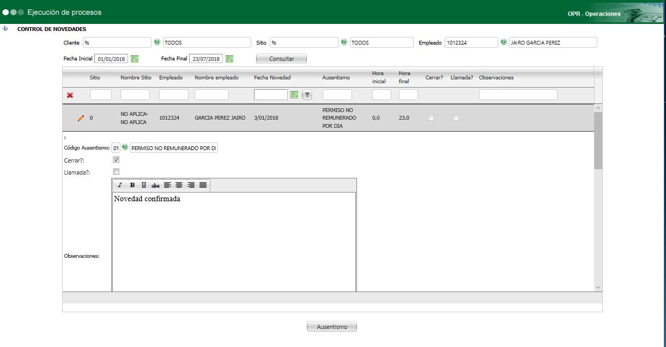This screenshot has width=666, height=347.
Task: Click the Ausentismo button at the bottom
Action: tap(331, 327)
